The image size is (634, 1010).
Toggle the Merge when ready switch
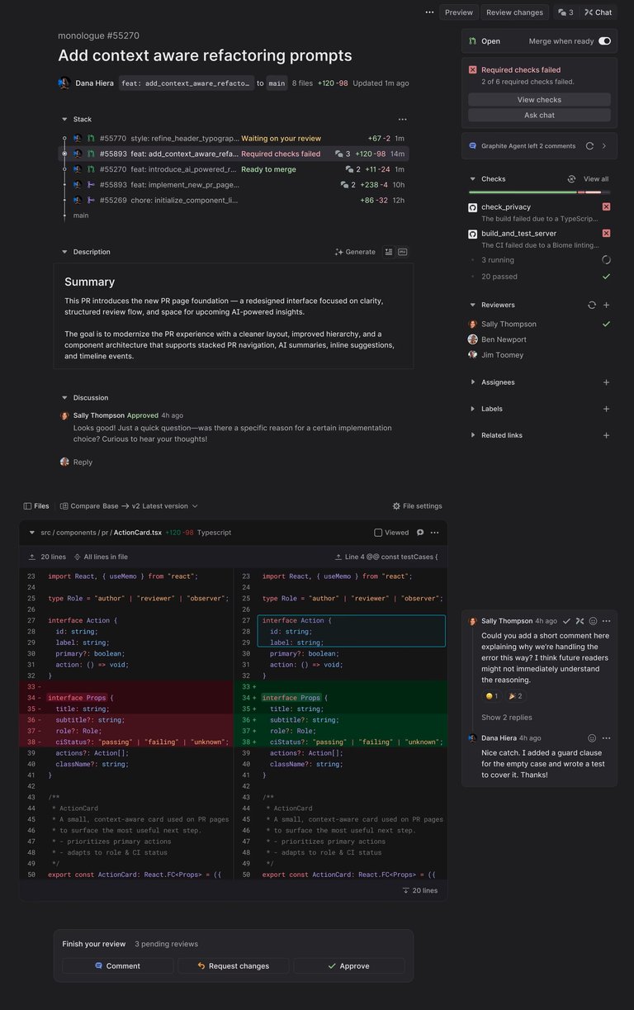pyautogui.click(x=604, y=41)
